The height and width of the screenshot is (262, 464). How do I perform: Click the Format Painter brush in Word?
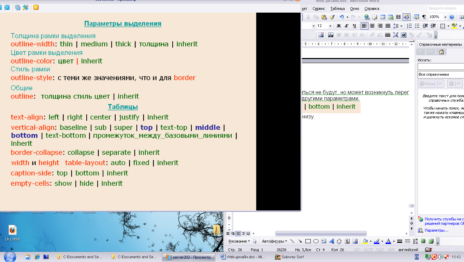[x=332, y=17]
